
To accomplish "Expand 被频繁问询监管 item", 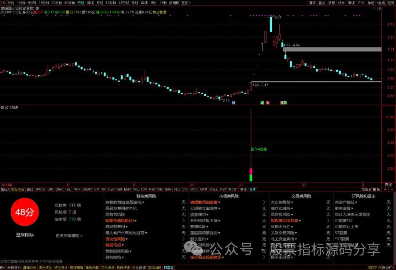I will click(x=205, y=202).
